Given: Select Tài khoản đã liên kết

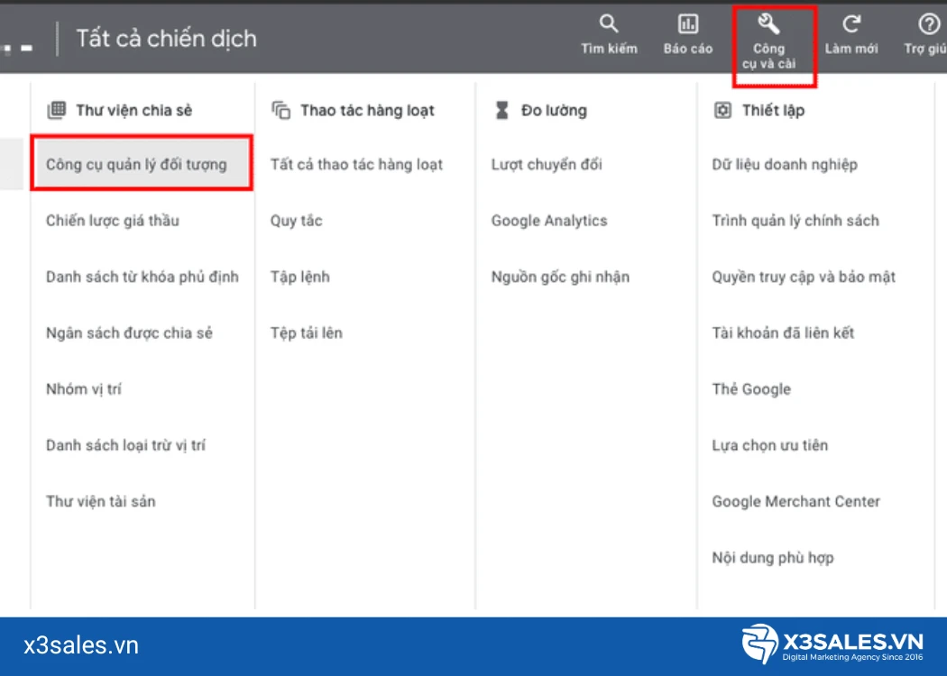Looking at the screenshot, I should point(783,333).
